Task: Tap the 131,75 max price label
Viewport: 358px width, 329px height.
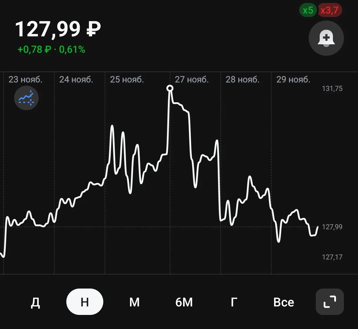Action: pos(332,89)
